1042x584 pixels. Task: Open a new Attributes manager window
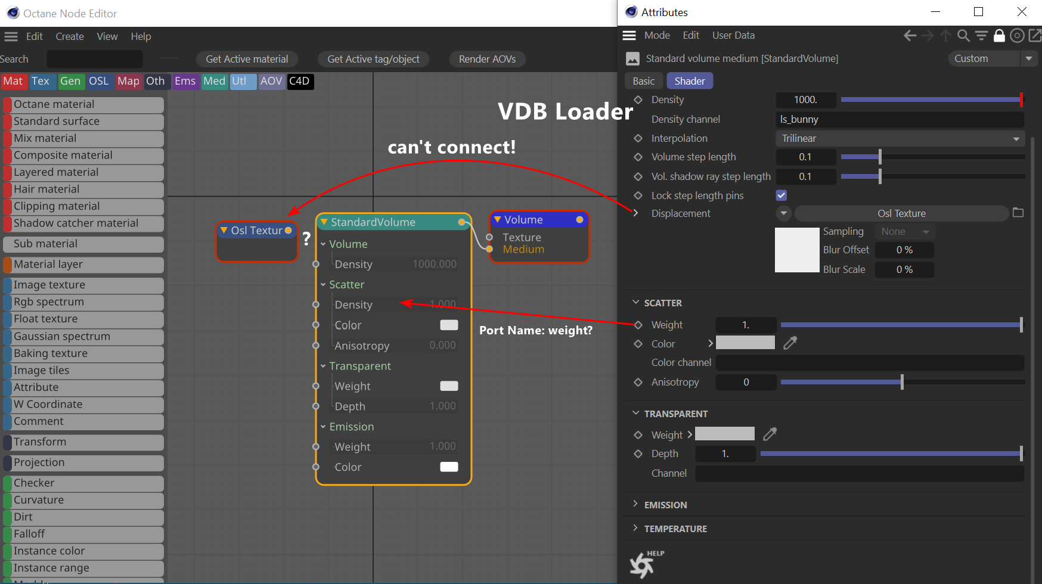[x=1035, y=36]
